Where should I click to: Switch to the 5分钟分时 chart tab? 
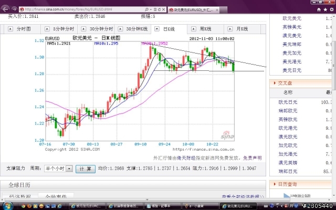tap(59, 29)
